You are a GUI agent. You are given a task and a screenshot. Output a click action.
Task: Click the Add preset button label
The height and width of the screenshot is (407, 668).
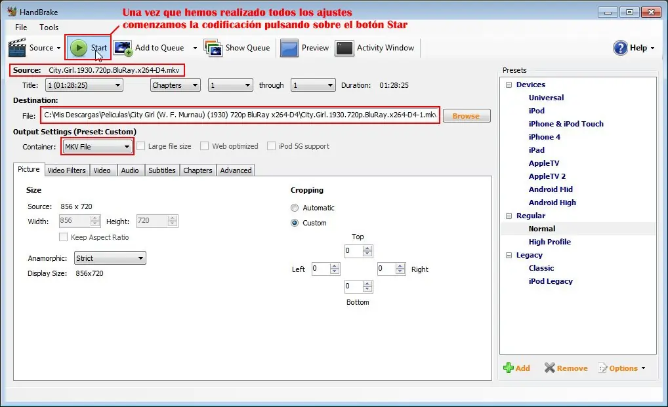(x=523, y=368)
